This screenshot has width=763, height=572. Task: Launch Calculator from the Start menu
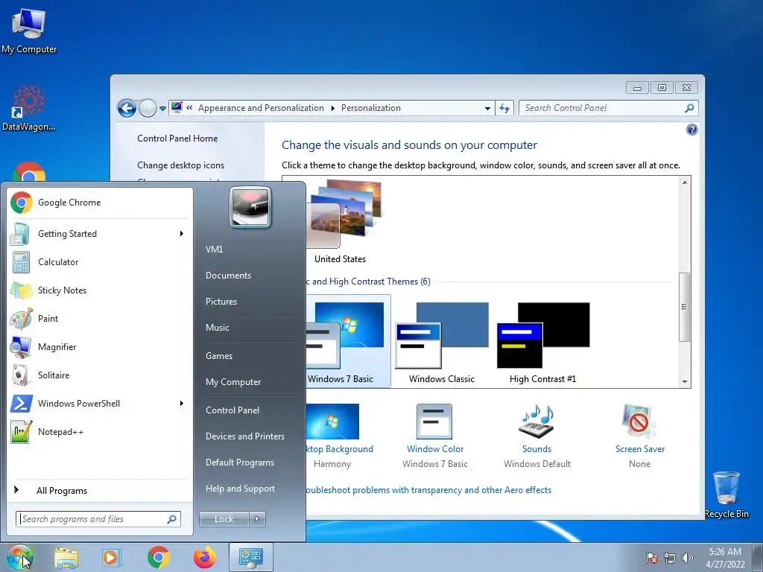[x=99, y=261]
